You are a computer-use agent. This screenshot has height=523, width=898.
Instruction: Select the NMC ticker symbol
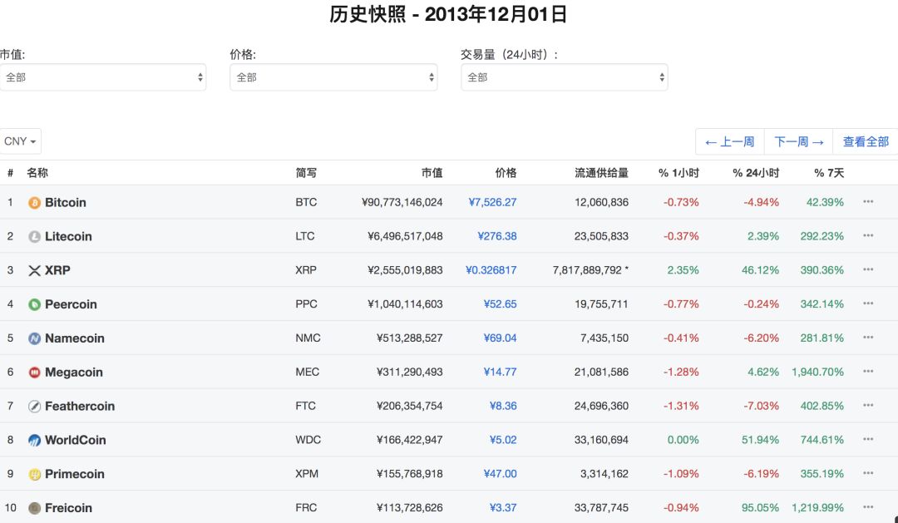[308, 338]
